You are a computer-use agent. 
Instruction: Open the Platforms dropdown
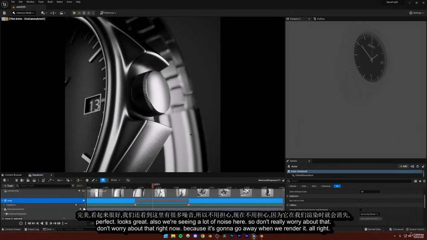point(108,13)
